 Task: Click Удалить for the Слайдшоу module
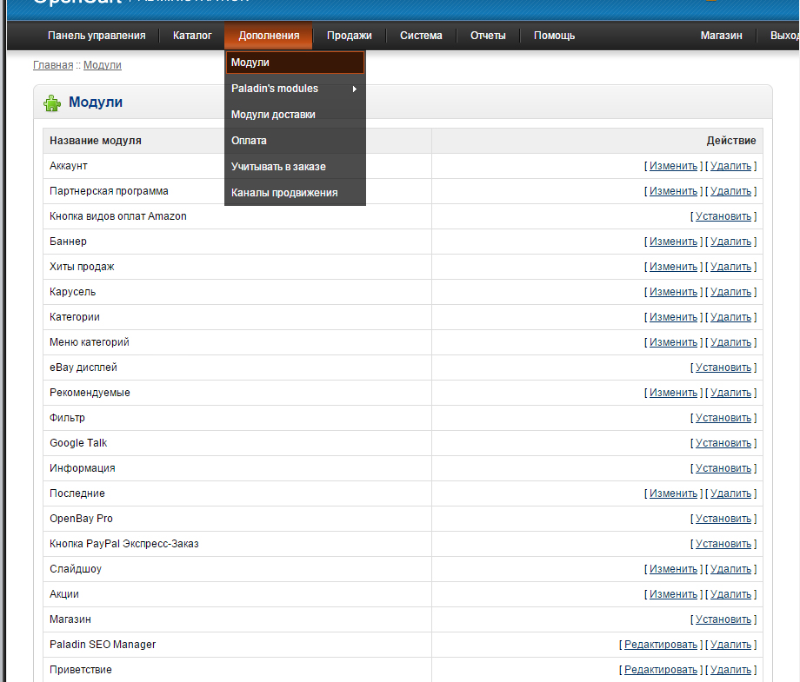[730, 569]
